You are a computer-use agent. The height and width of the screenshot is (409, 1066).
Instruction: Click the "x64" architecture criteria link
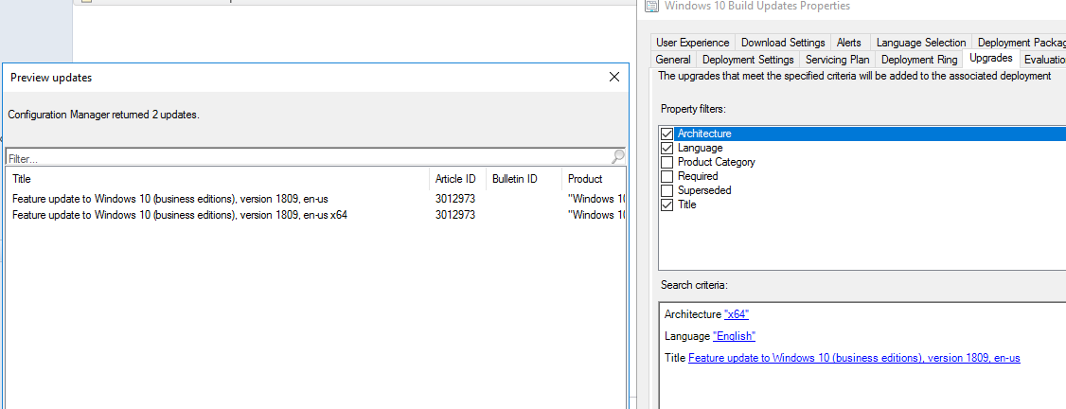(737, 314)
